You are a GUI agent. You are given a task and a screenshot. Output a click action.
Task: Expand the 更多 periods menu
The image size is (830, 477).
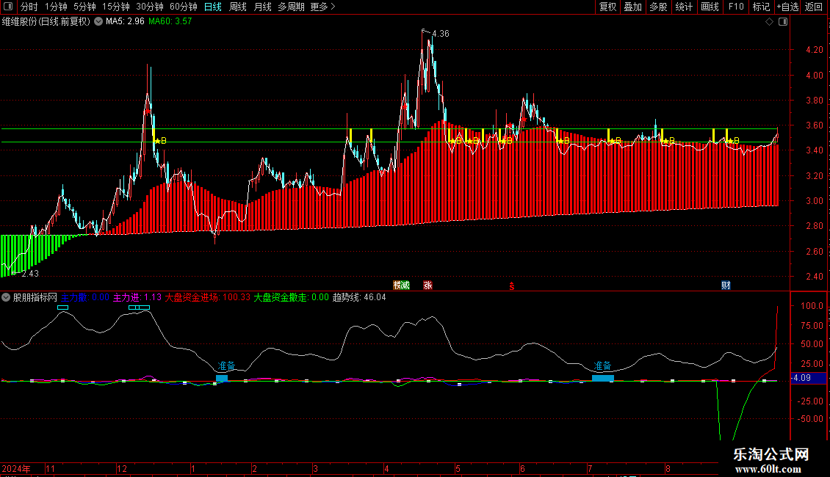(322, 7)
